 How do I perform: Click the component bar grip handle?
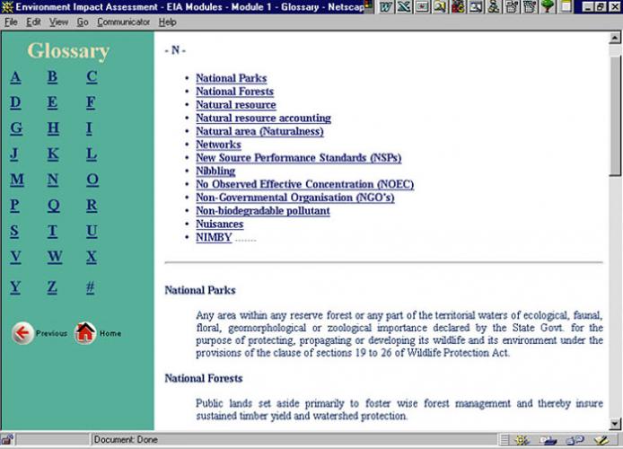click(x=505, y=440)
